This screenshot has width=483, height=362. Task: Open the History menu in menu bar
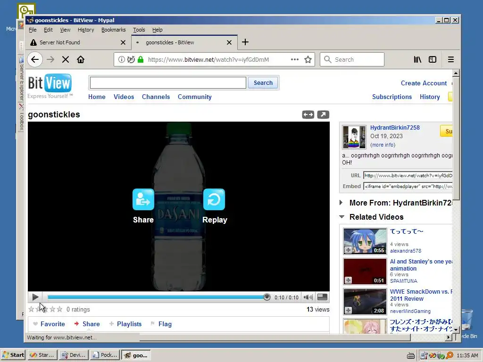[x=86, y=30]
